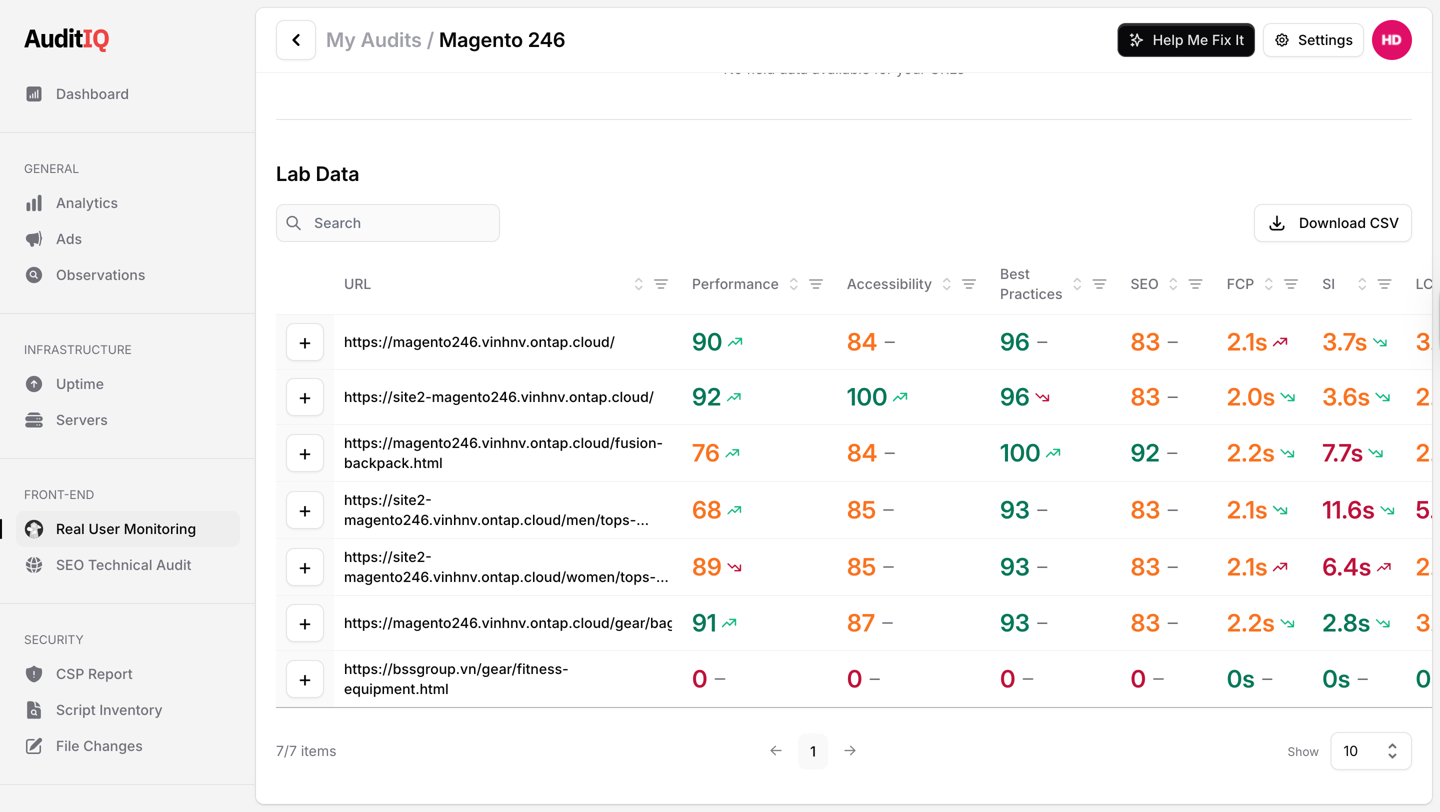This screenshot has height=812, width=1440.
Task: Focus the Lab Data search field
Action: 388,223
